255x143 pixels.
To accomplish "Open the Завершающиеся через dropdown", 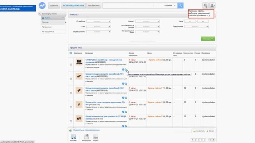I will (147, 32).
